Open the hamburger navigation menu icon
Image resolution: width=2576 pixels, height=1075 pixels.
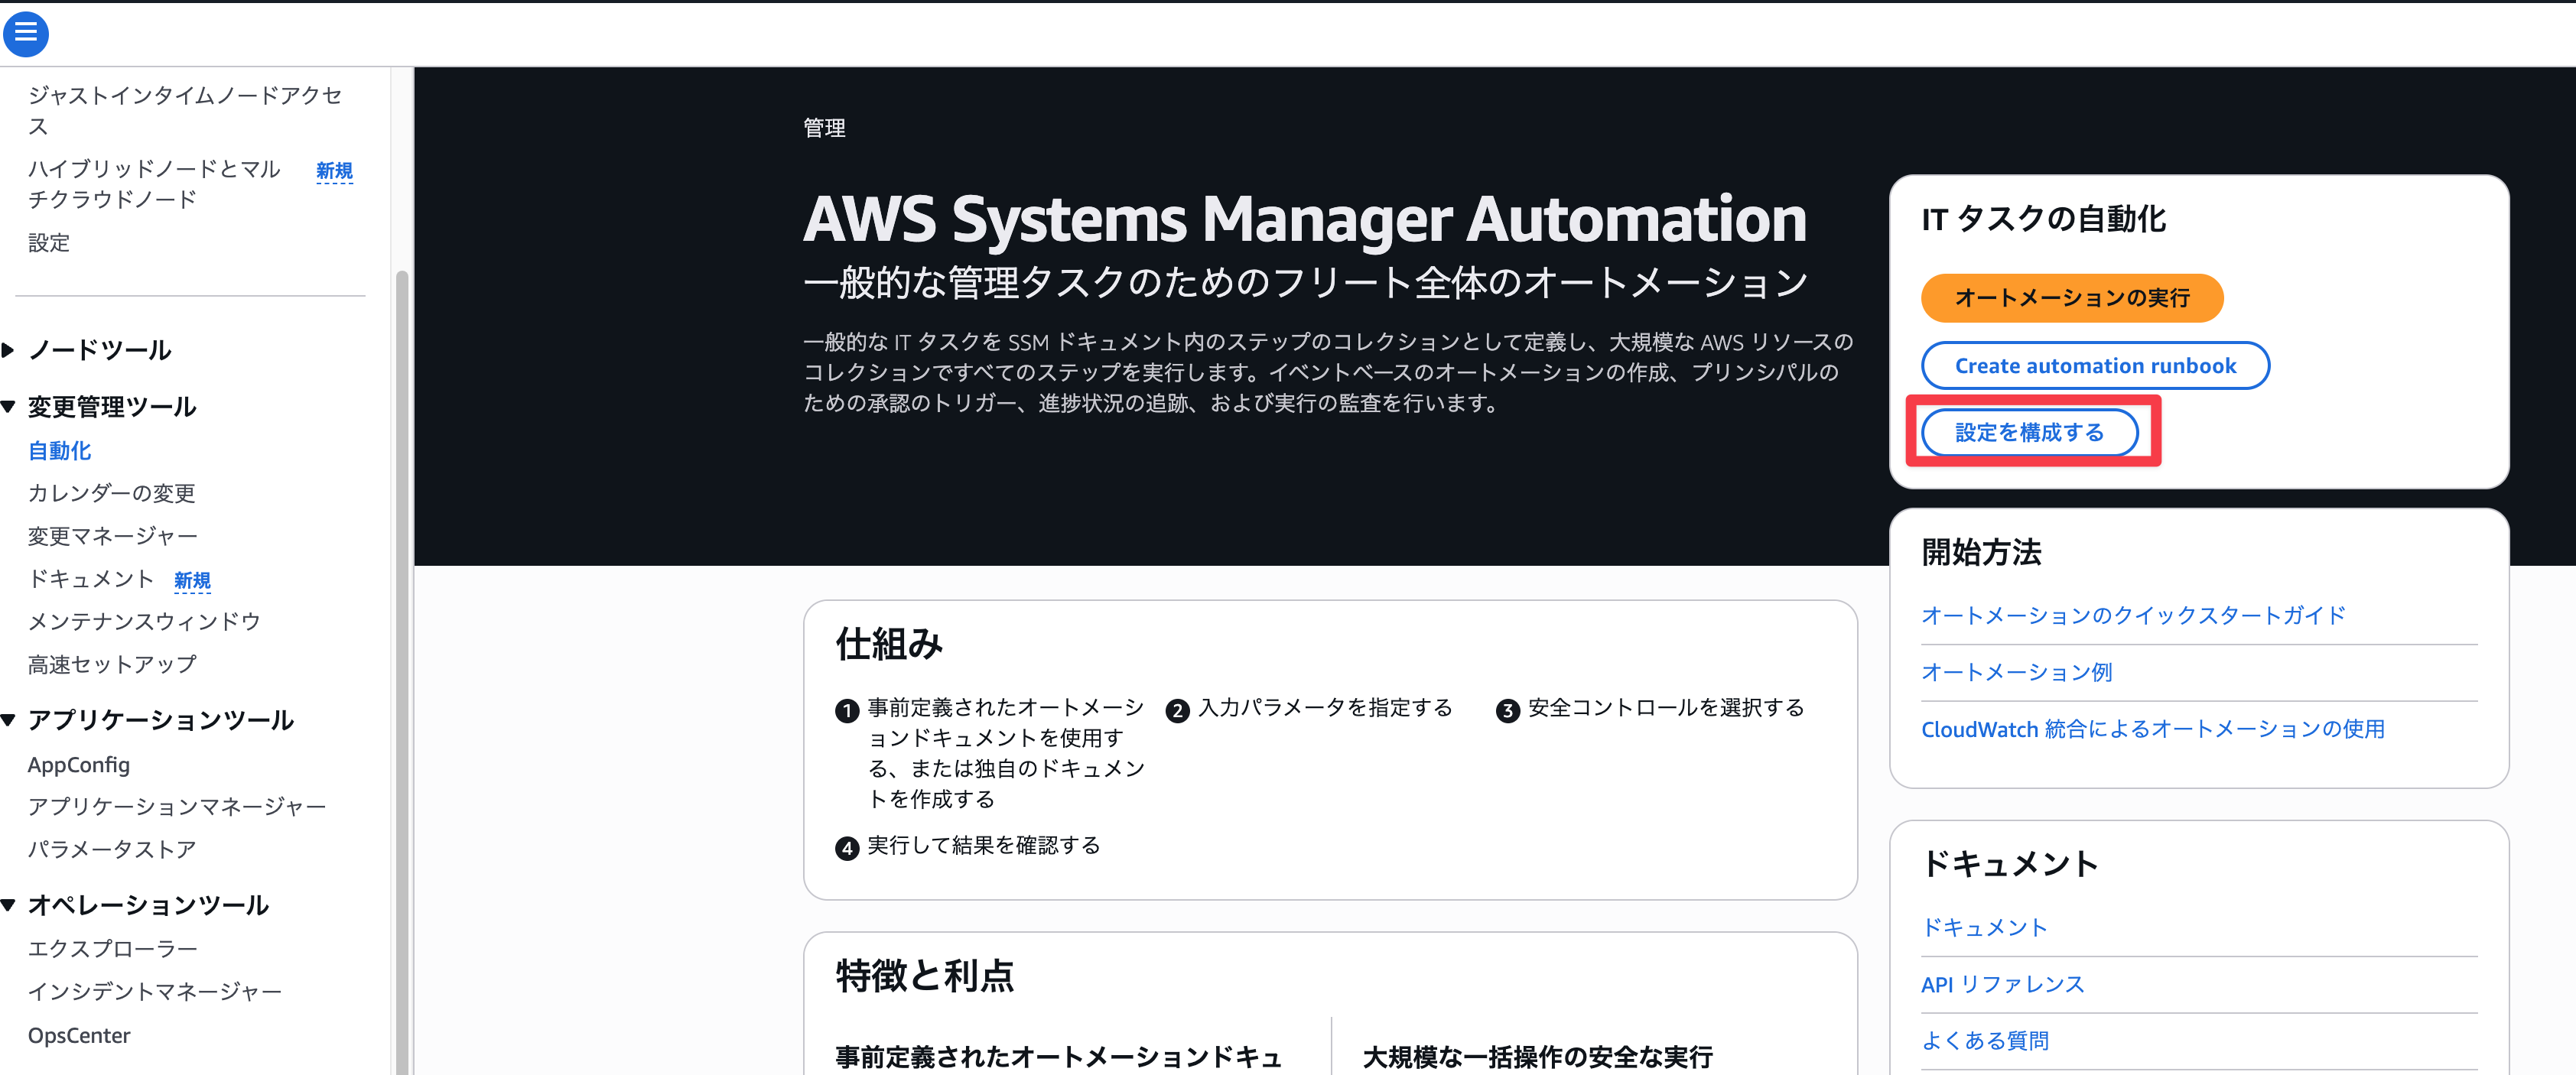(x=26, y=34)
